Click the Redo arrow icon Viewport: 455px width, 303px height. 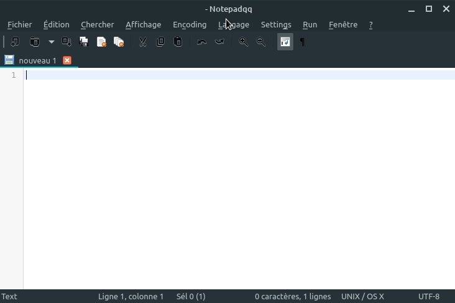[x=219, y=42]
